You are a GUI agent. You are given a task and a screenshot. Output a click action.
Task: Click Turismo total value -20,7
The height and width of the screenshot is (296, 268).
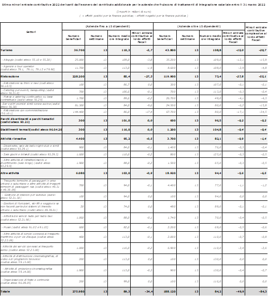click(x=263, y=50)
